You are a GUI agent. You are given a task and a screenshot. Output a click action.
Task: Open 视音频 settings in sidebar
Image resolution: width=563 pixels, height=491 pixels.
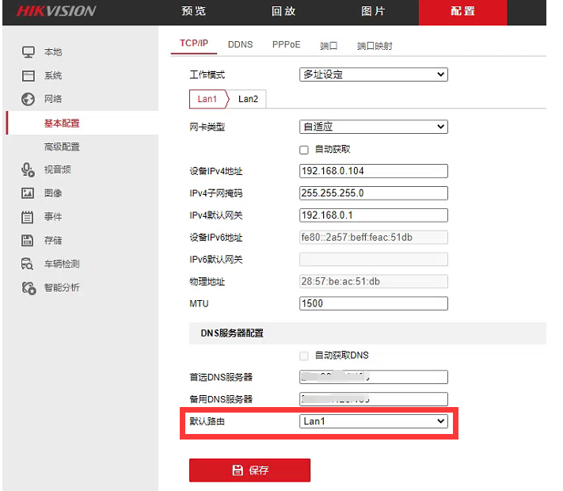tap(58, 169)
